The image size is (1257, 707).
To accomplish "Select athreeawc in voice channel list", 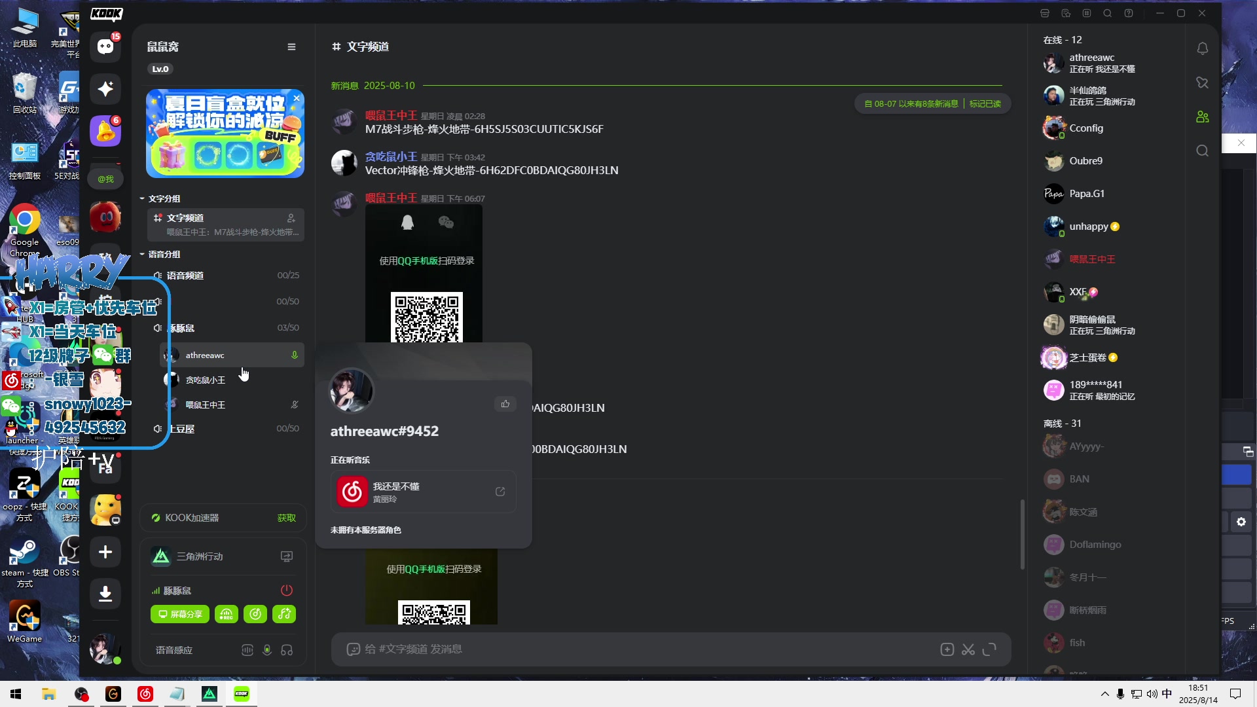I will click(x=232, y=355).
